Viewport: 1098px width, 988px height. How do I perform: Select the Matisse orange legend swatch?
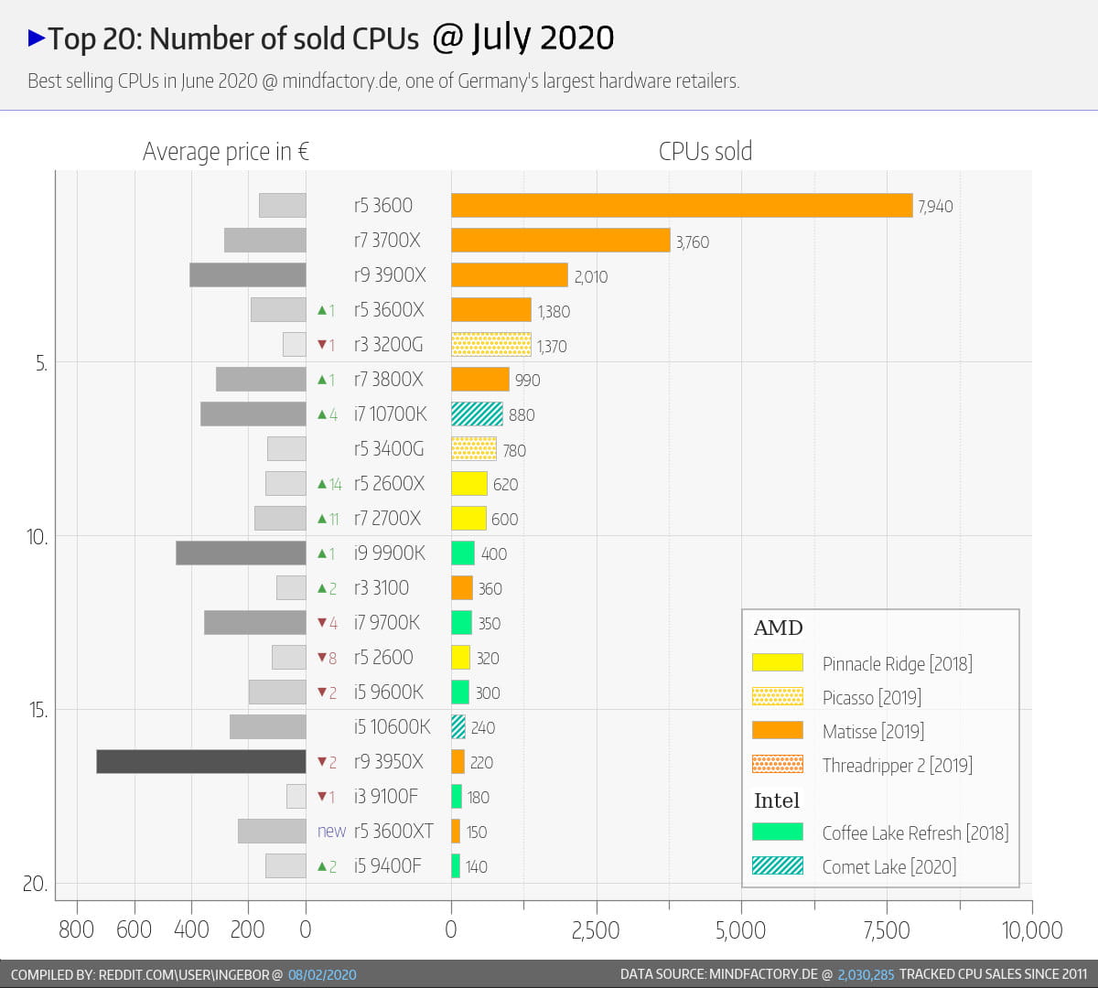tap(777, 731)
